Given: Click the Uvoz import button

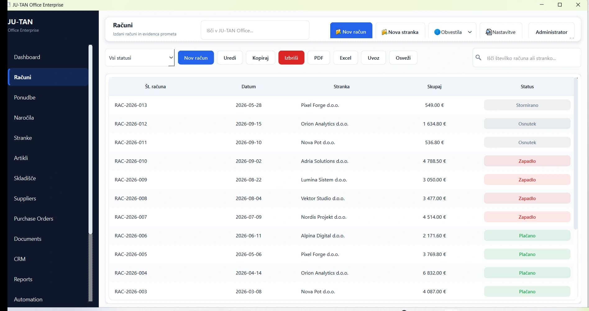Looking at the screenshot, I should pos(373,58).
